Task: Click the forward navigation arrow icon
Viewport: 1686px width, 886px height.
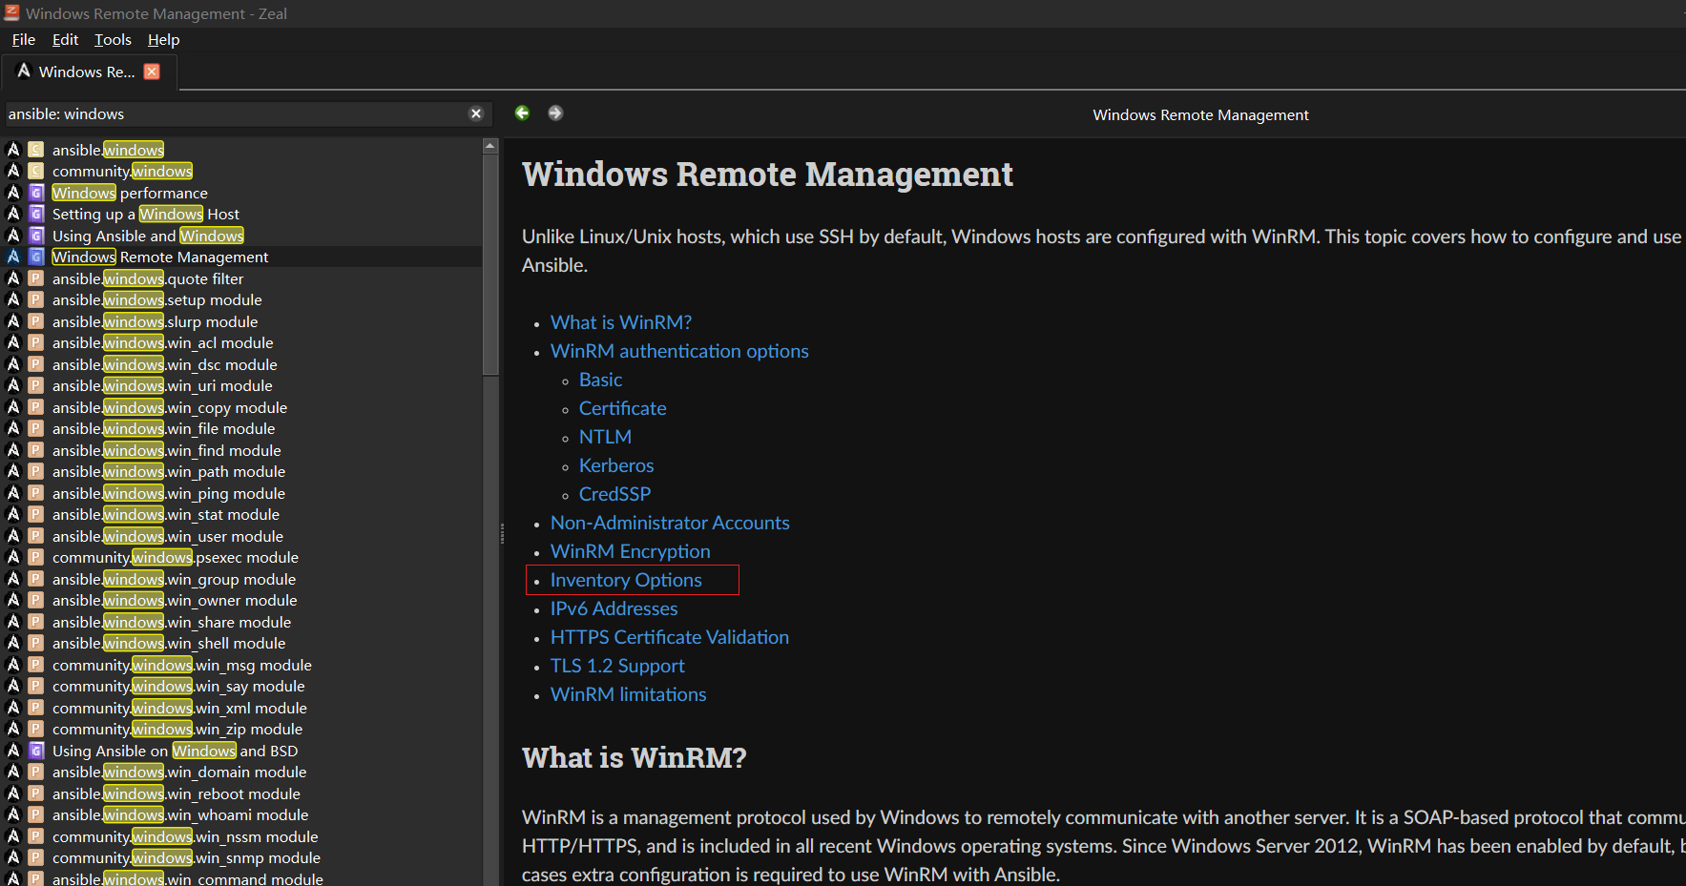Action: click(555, 113)
